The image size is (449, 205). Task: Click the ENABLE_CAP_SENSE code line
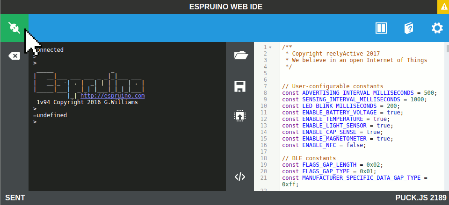(x=333, y=132)
